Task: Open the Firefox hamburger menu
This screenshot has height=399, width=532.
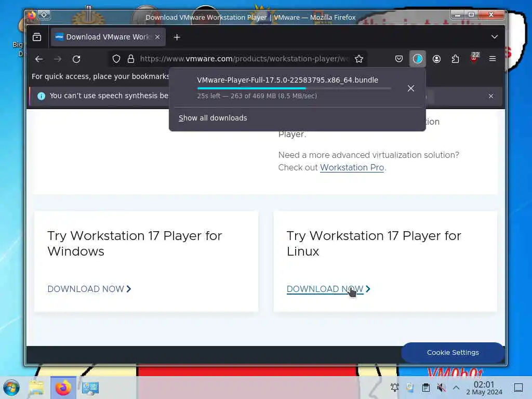Action: pos(493,59)
